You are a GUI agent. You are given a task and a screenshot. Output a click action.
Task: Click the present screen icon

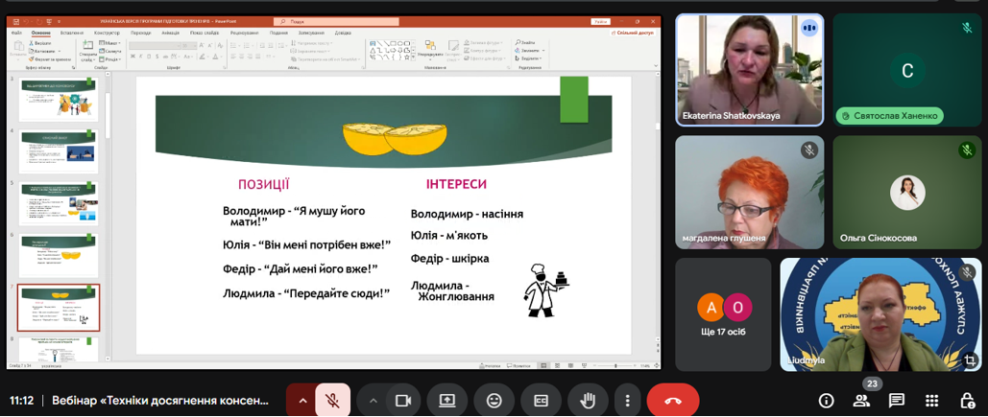447,401
